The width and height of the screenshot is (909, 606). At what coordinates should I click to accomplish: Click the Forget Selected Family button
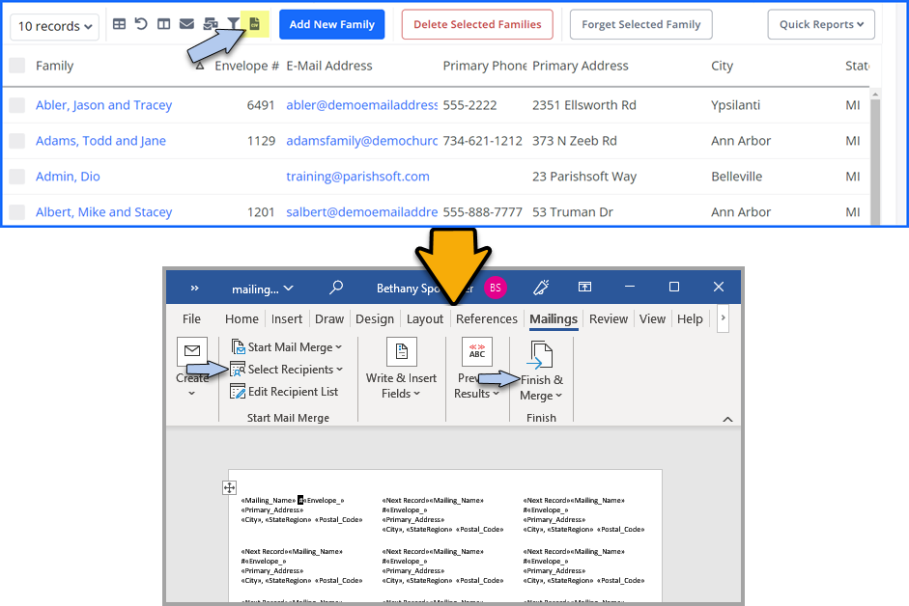[x=641, y=24]
